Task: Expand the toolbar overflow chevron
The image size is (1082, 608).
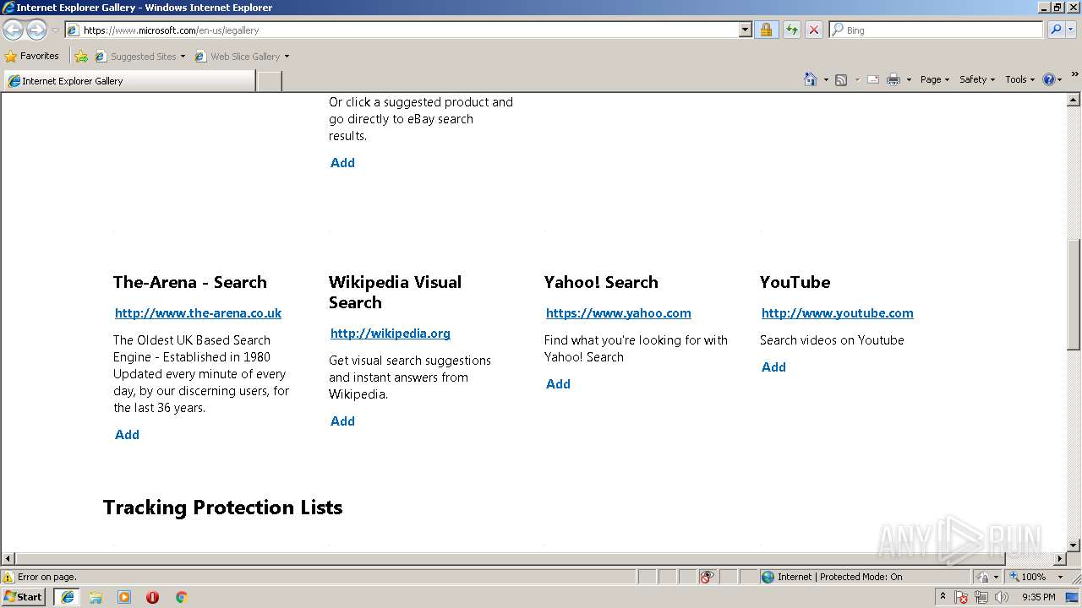Action: [x=1074, y=75]
